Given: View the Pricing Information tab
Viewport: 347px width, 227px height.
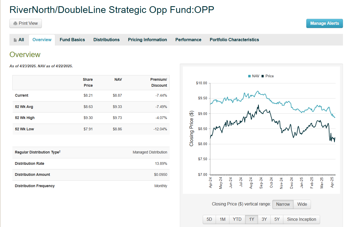Looking at the screenshot, I should [x=147, y=40].
